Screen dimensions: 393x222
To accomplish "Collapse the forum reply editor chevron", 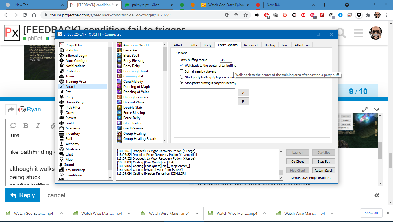I will coord(377,110).
